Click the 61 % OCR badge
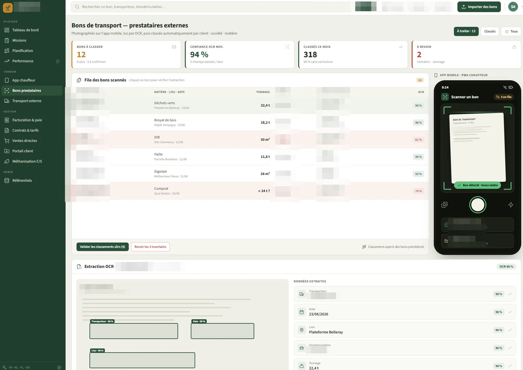Screen dimensions: 523x370 pyautogui.click(x=418, y=140)
